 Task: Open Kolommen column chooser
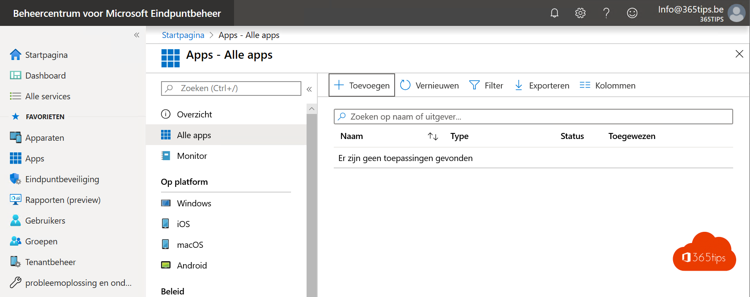[x=608, y=85]
